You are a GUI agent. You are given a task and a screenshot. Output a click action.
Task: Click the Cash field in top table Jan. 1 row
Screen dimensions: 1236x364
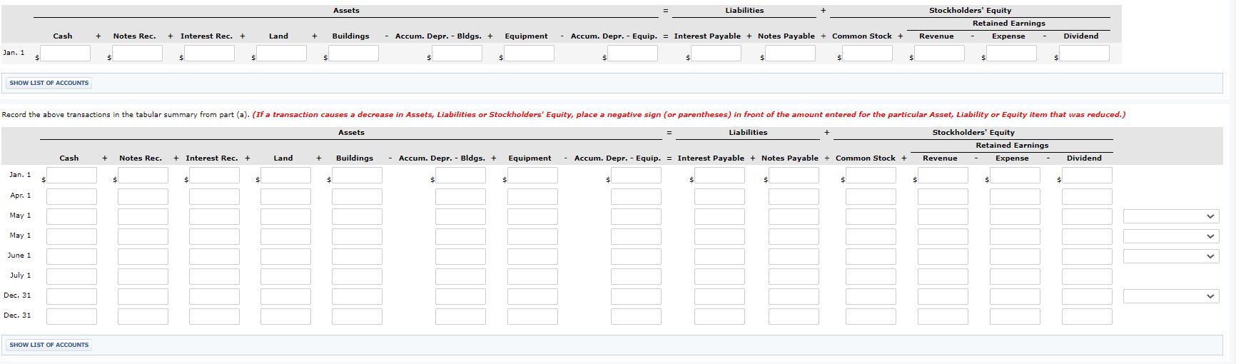[x=66, y=53]
